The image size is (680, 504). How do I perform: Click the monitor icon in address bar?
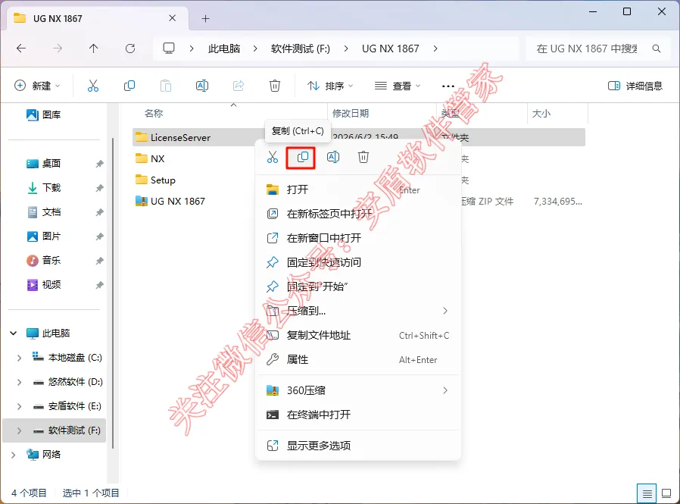pyautogui.click(x=169, y=49)
